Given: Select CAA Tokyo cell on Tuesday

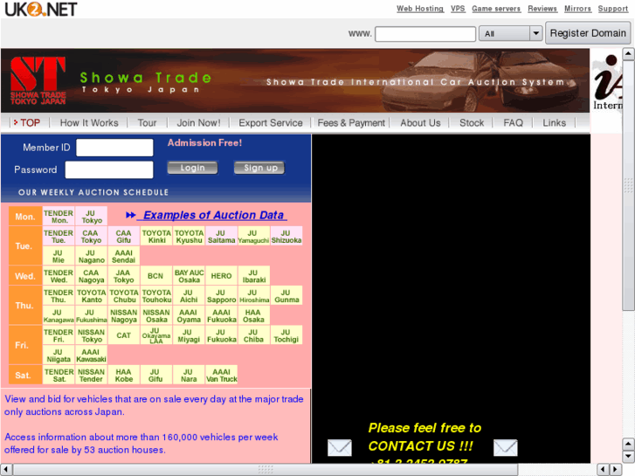Looking at the screenshot, I should (x=91, y=236).
